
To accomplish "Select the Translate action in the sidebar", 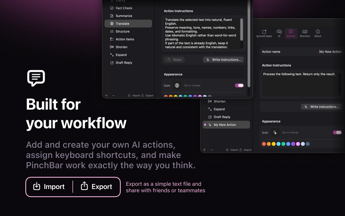I will click(x=122, y=24).
